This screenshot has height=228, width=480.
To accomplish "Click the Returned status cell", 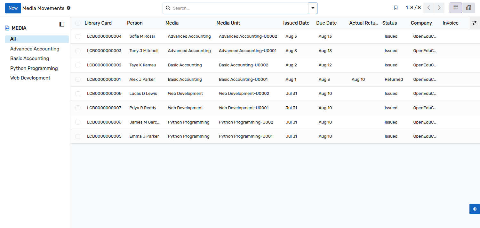I will 394,80.
